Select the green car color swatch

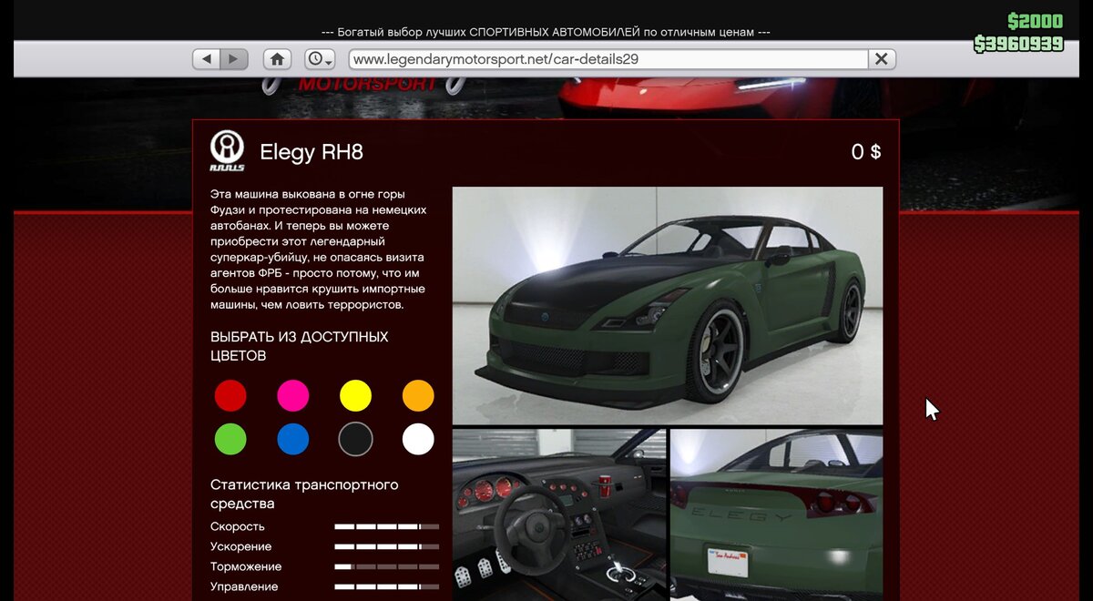click(x=230, y=439)
